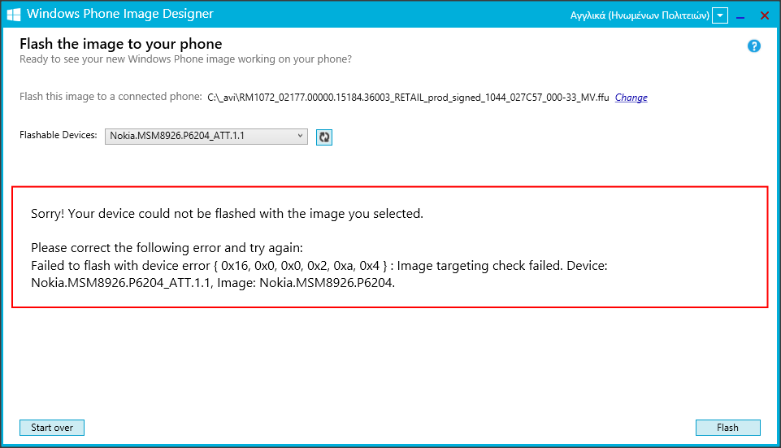Click the 'Flash this image to a connected phone:' label
Screen dimensions: 781x448
pos(111,97)
